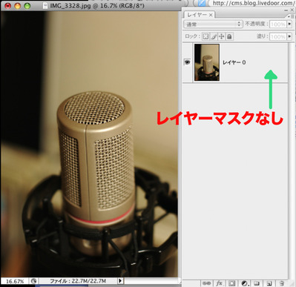Expand the 塗り fill slider arrow
Screen dimensions: 296x287
[289, 36]
